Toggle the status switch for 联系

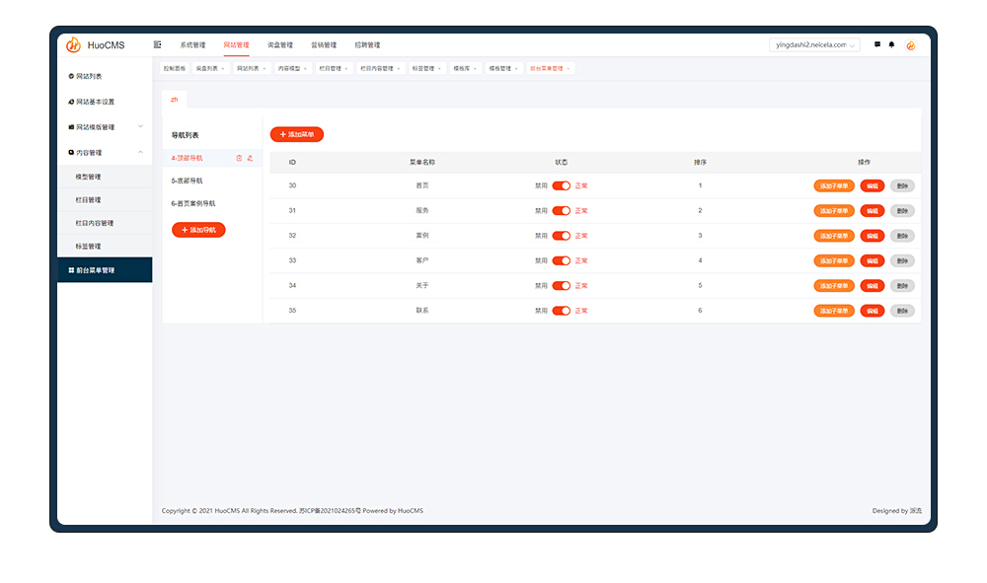click(x=561, y=311)
